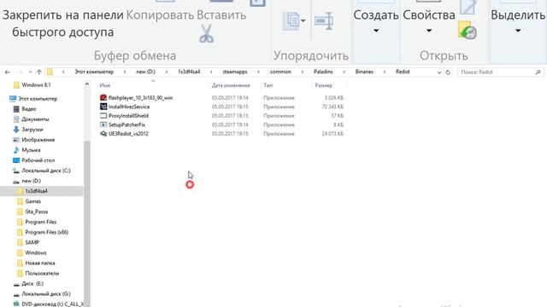Select the ProxyInstallShield file
The image size is (547, 307).
click(x=128, y=116)
